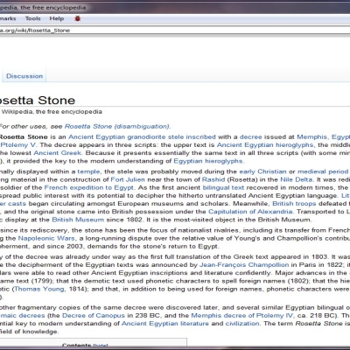Follow the Memphis link
Screen dimensions: 350x350
click(312, 136)
